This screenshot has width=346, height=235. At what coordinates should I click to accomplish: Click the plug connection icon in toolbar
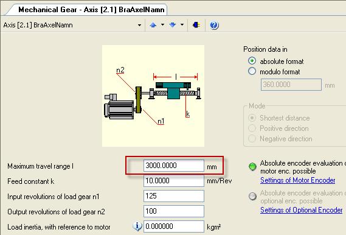tap(196, 25)
